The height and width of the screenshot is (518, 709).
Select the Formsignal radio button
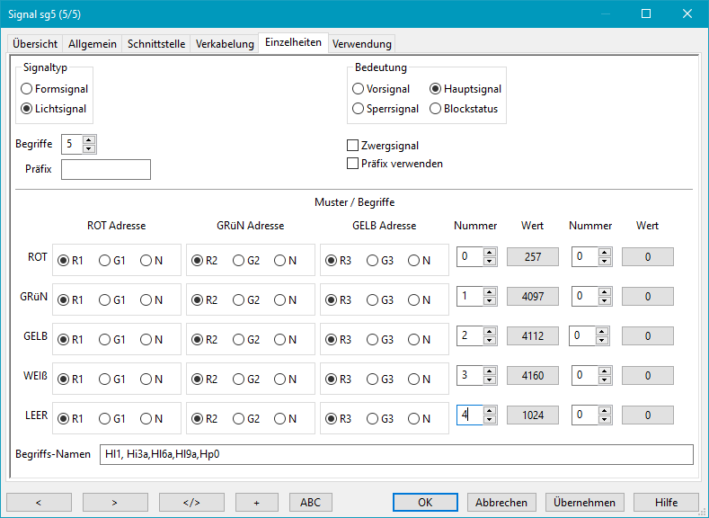[27, 89]
